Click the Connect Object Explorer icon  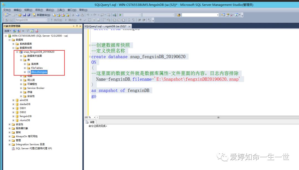tap(14, 31)
